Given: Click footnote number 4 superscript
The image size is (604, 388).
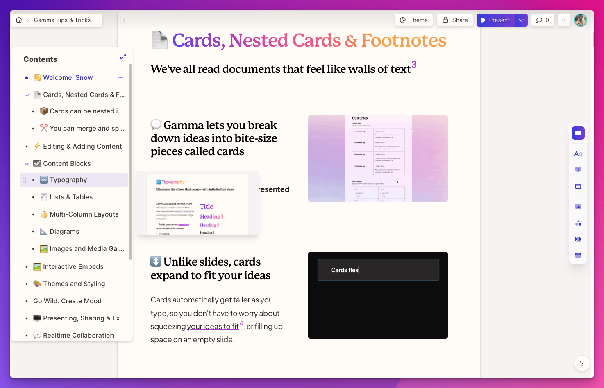Looking at the screenshot, I should pos(241,323).
